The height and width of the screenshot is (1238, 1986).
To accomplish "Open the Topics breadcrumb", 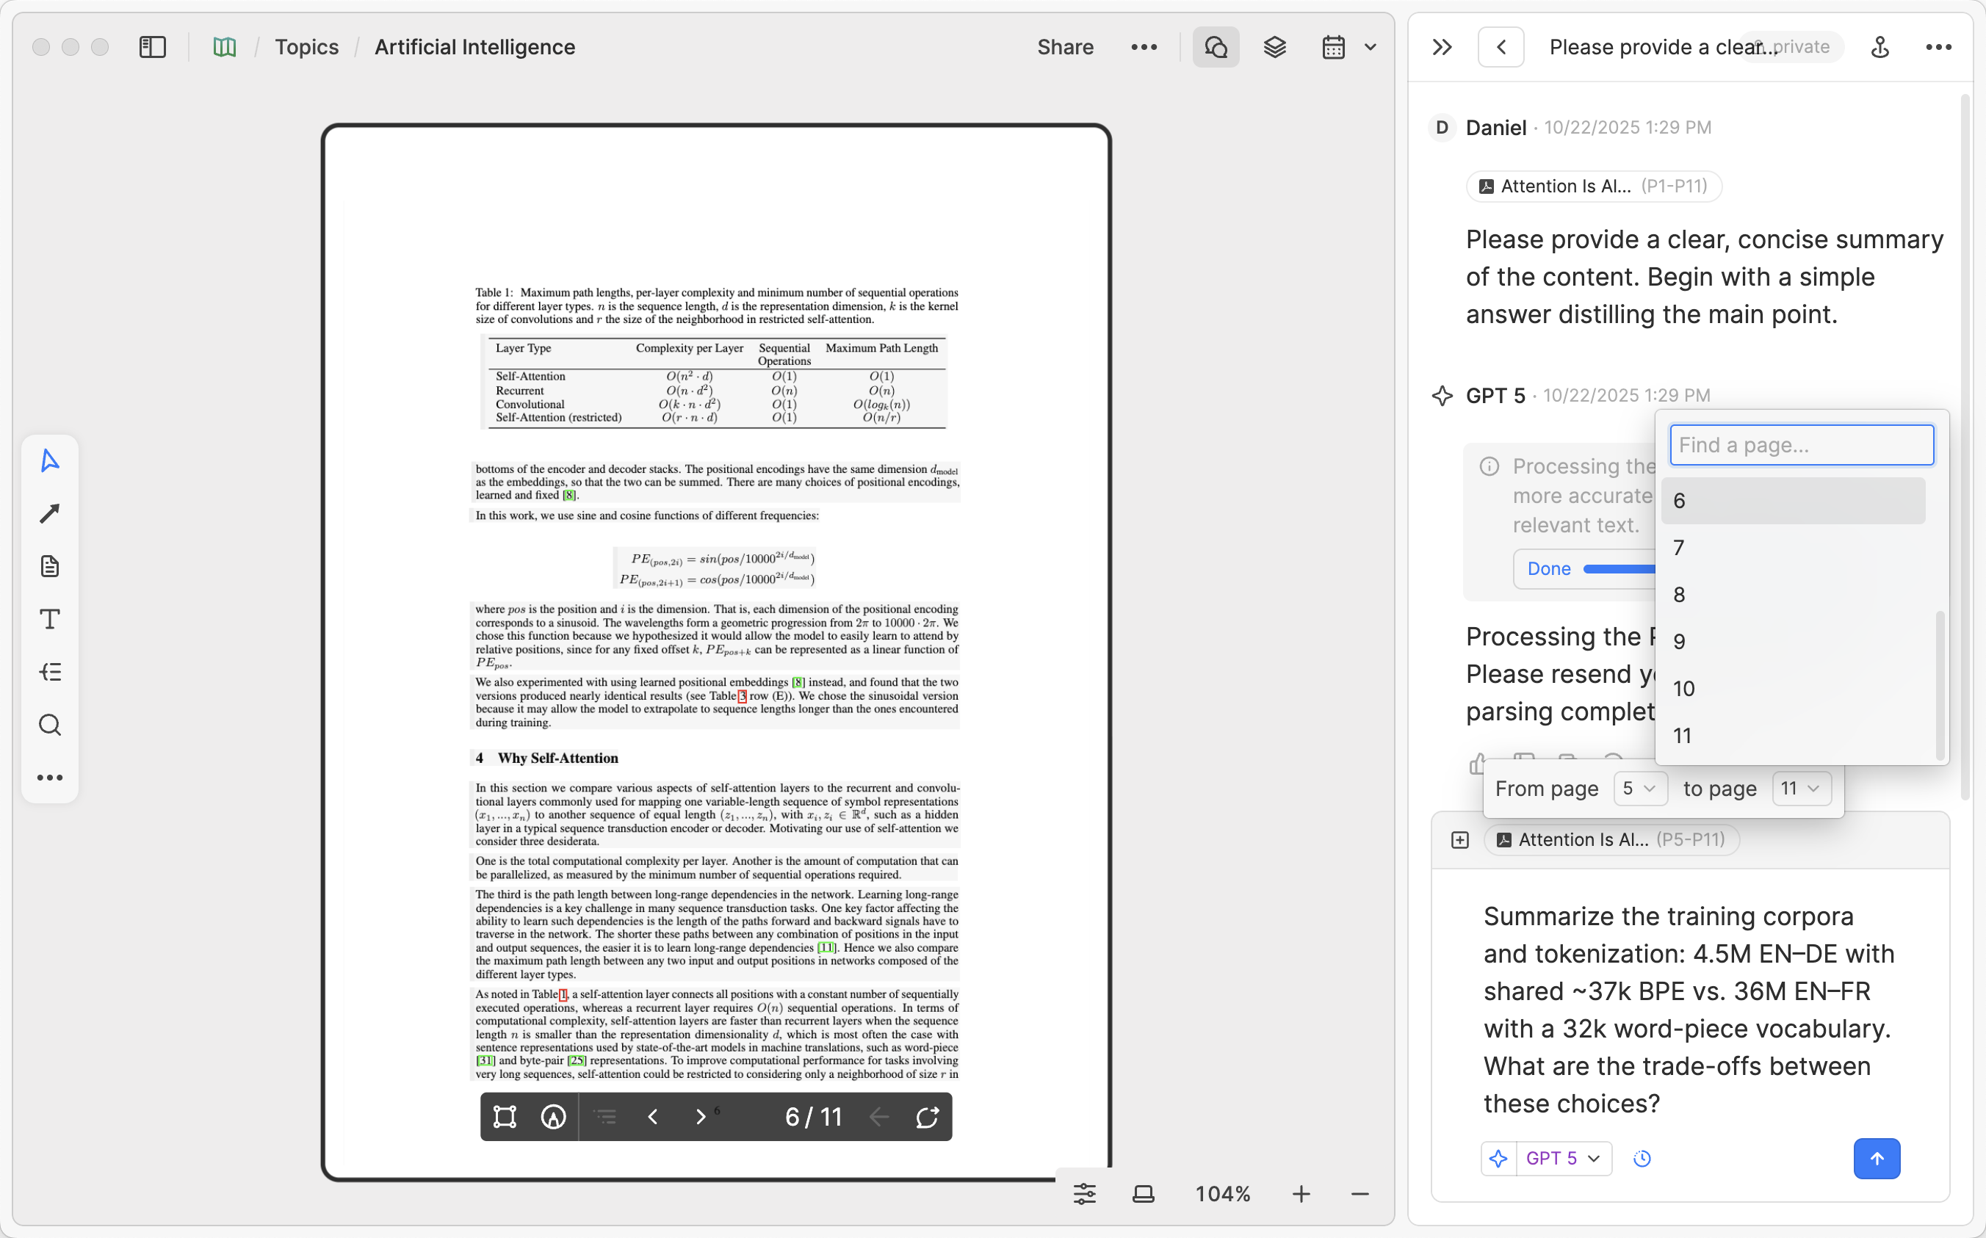I will [306, 47].
